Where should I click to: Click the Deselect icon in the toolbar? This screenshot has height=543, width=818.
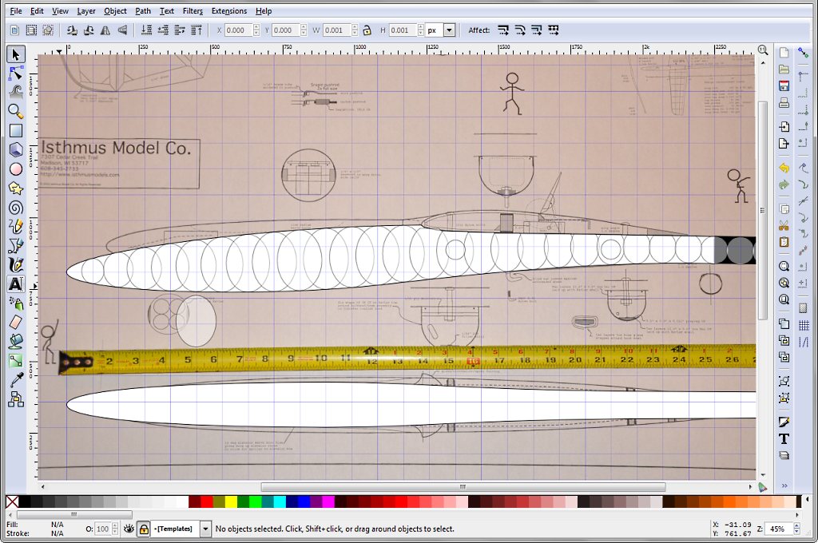pyautogui.click(x=48, y=30)
